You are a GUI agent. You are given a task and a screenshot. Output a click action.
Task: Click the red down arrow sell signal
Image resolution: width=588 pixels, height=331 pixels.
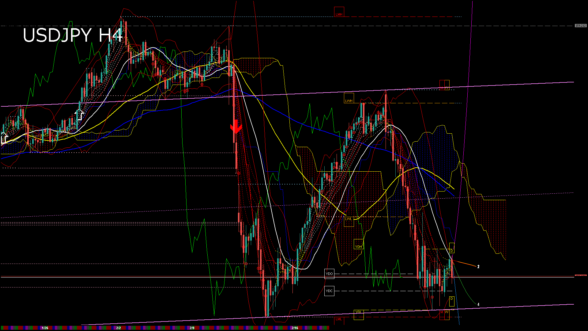pos(236,127)
